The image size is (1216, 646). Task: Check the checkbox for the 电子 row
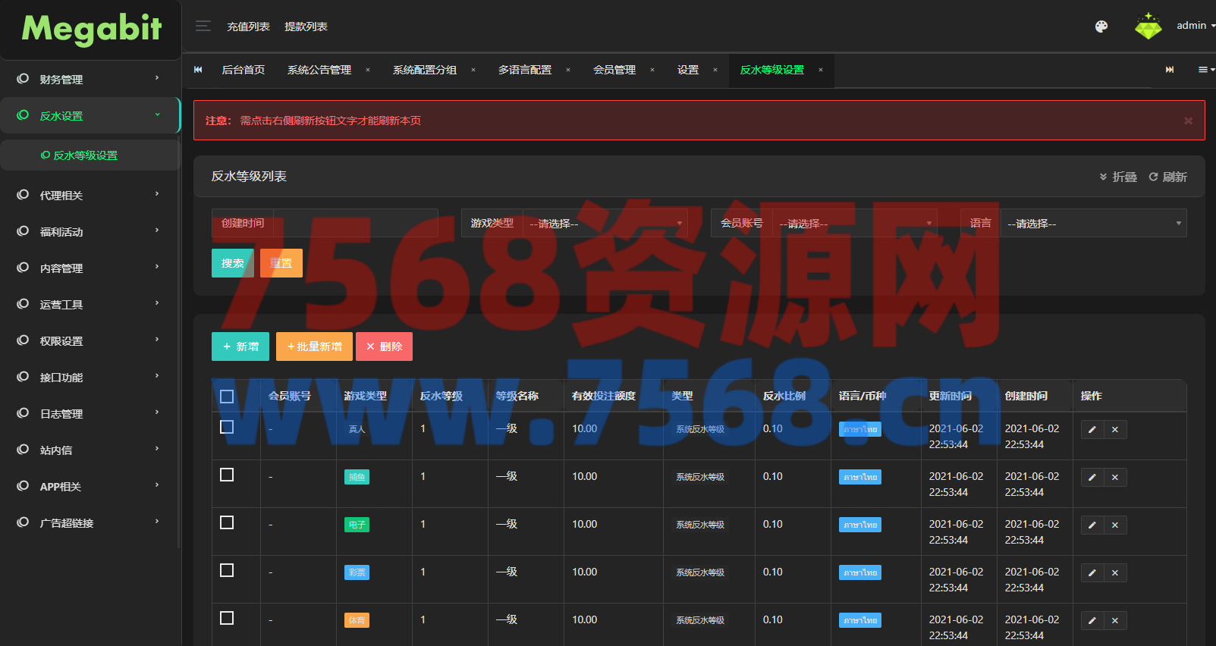pos(227,522)
